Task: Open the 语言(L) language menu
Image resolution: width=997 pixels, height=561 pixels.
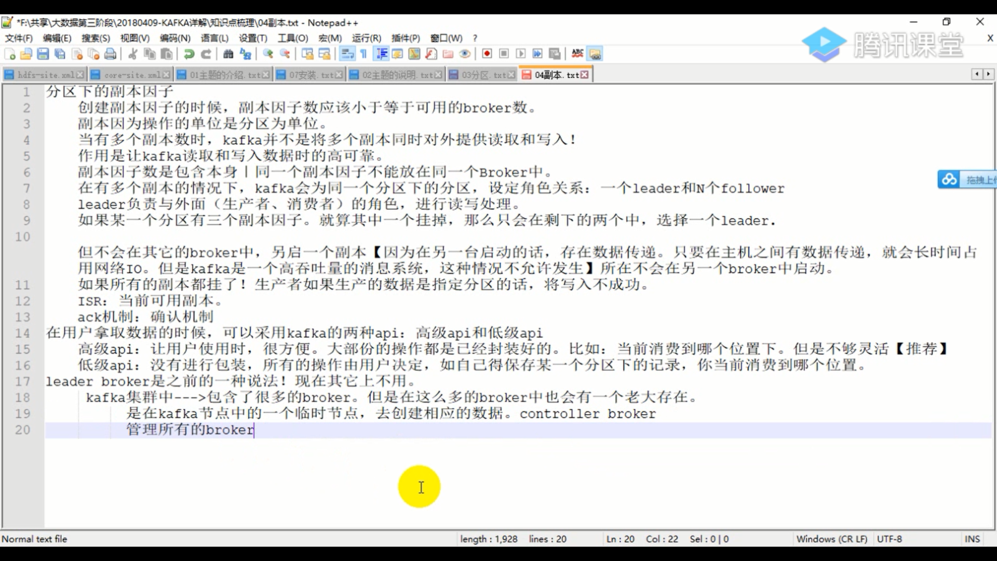Action: (214, 38)
